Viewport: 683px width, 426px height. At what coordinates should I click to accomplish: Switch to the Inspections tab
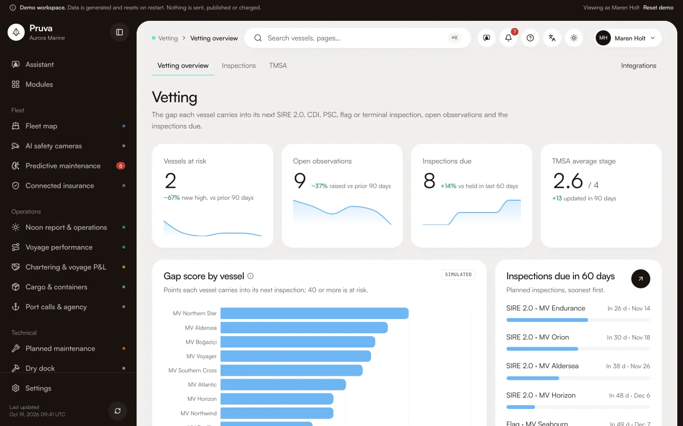point(239,66)
